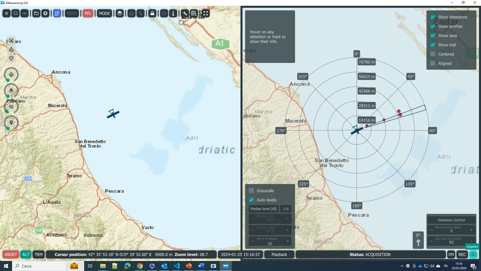Click the Median level value -2.6
Viewport: 481px width, 271px height.
(x=286, y=209)
